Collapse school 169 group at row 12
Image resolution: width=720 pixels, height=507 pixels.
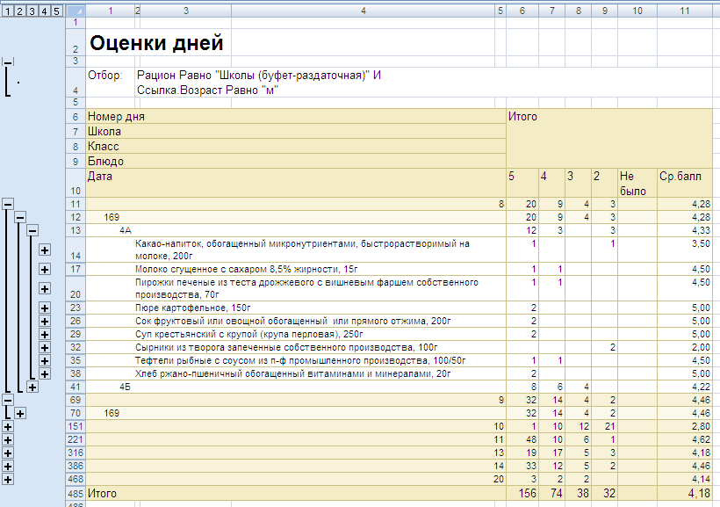tap(20, 217)
